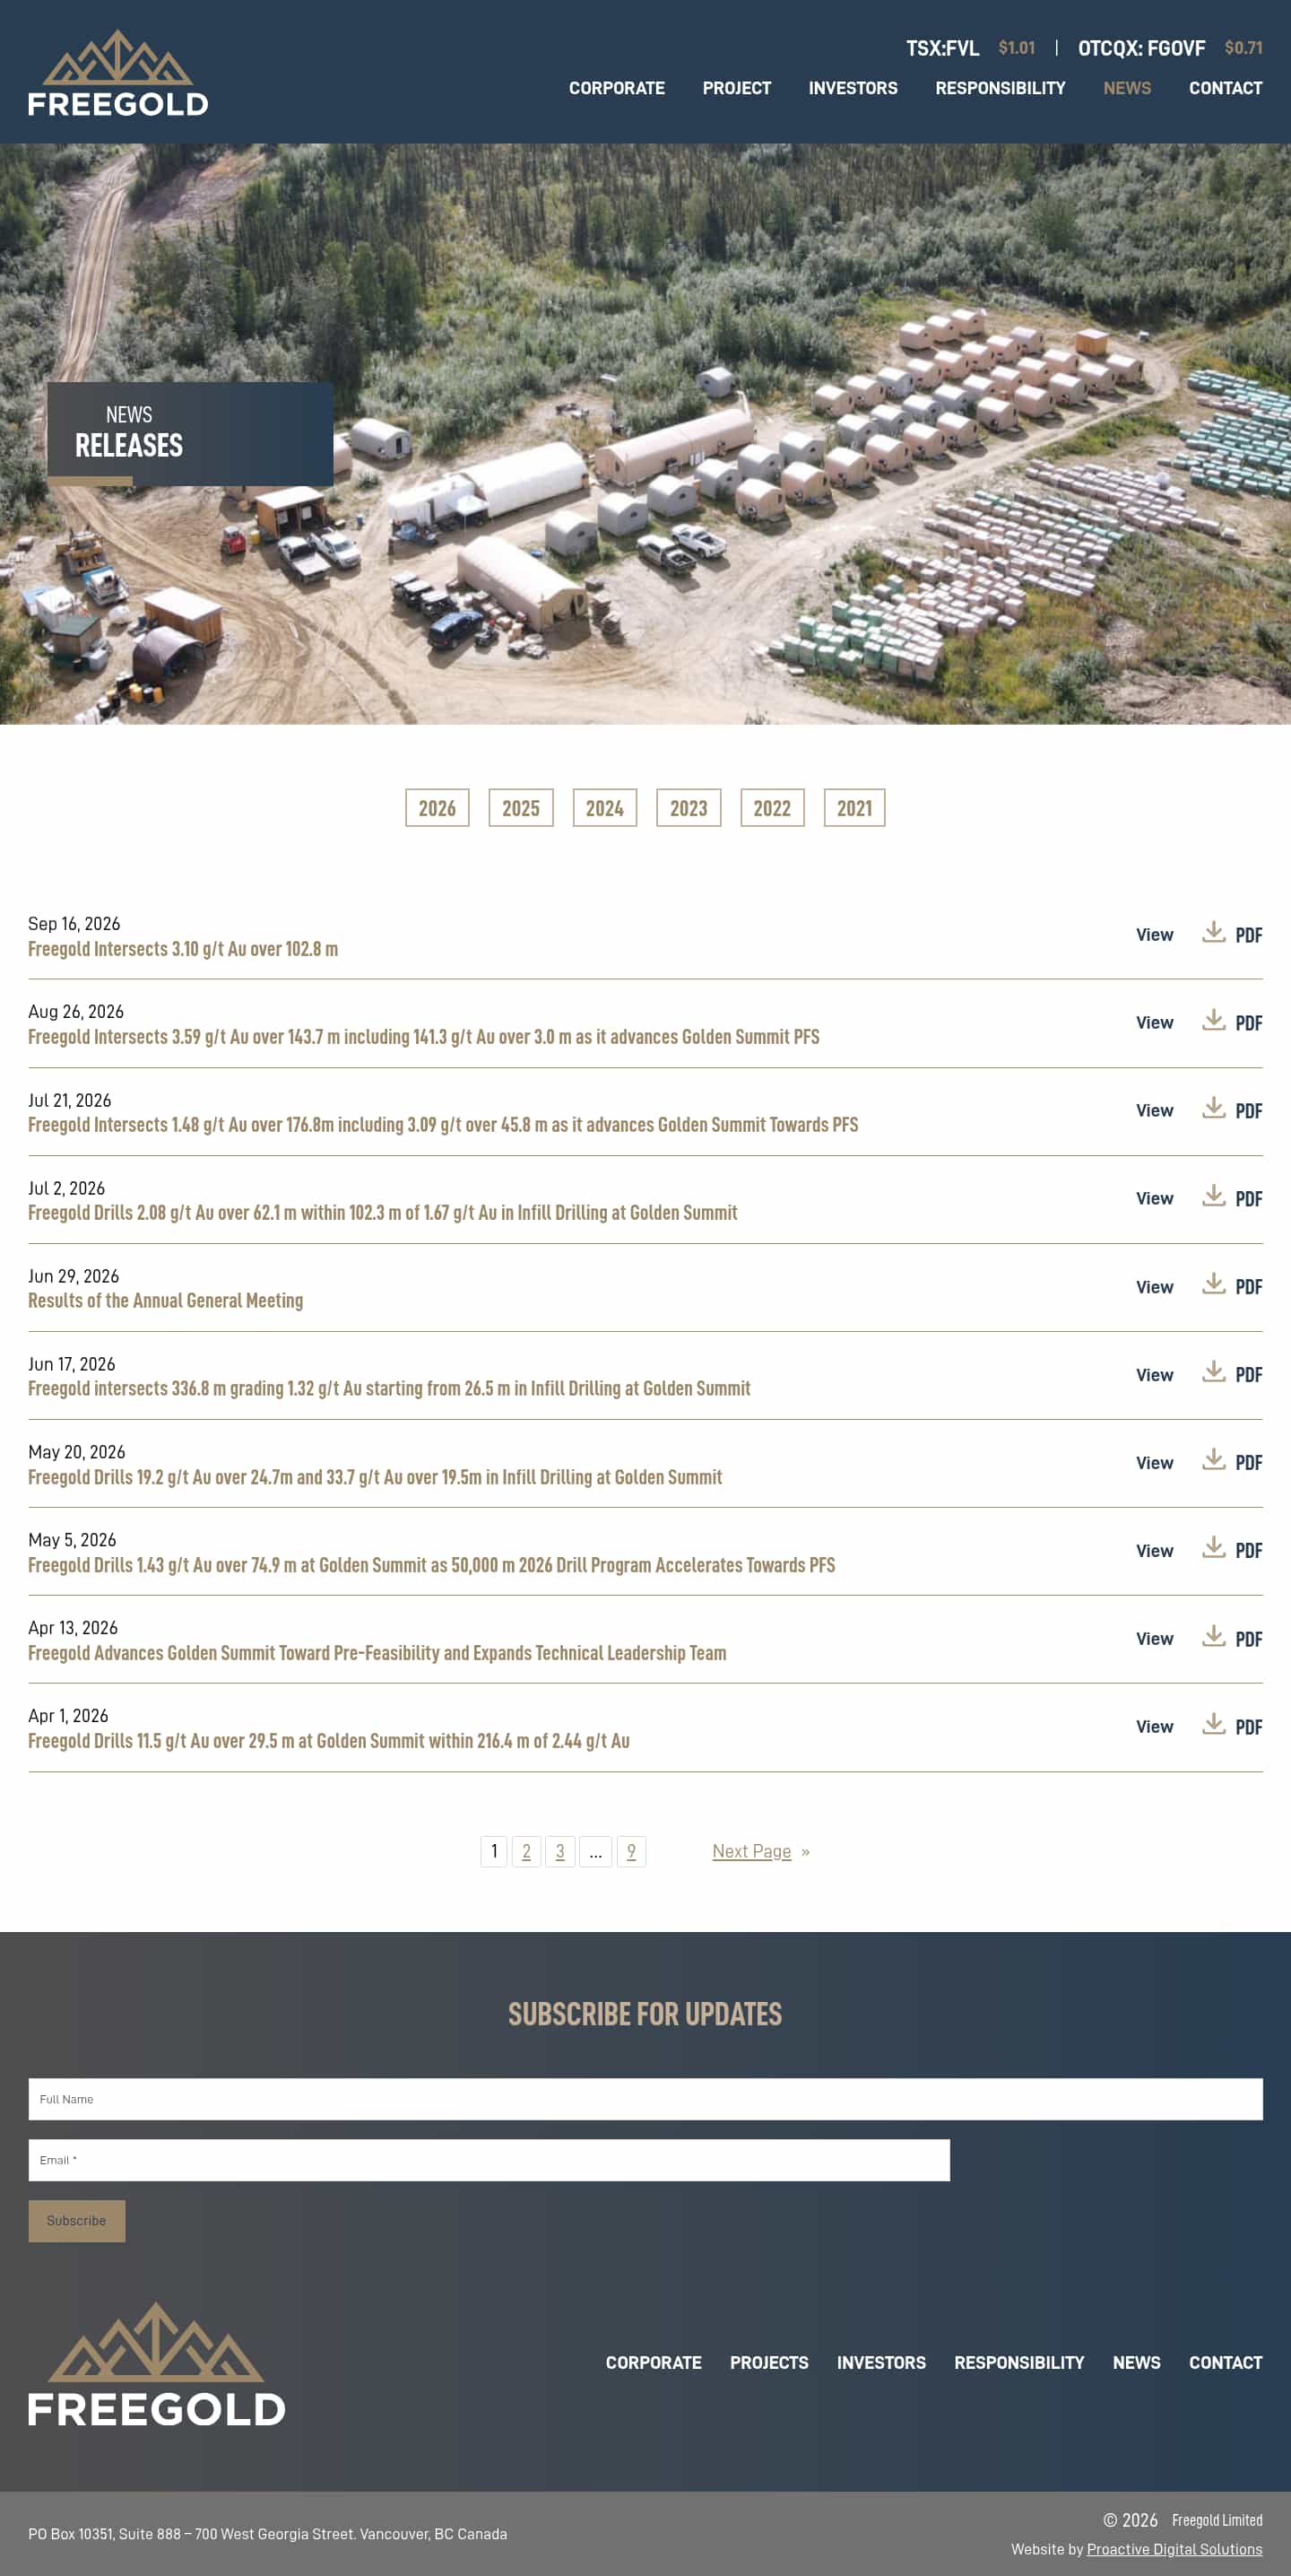Viewport: 1291px width, 2576px height.
Task: Open the Corporate menu in the header
Action: click(617, 88)
